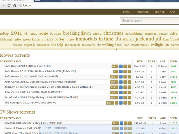The image size is (179, 134).
Task: Click blue icon in Safe House BRRip row
Action: (121, 66)
